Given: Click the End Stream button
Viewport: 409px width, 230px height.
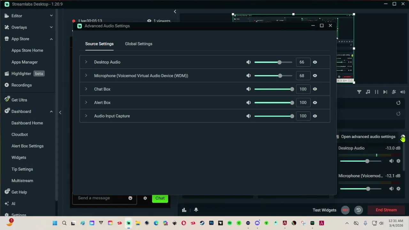Looking at the screenshot, I should point(386,210).
